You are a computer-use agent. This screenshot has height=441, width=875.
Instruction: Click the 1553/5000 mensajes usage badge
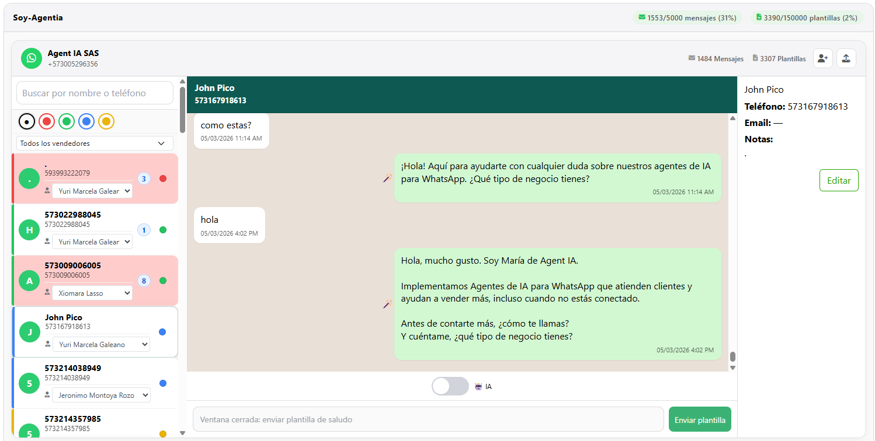click(687, 17)
